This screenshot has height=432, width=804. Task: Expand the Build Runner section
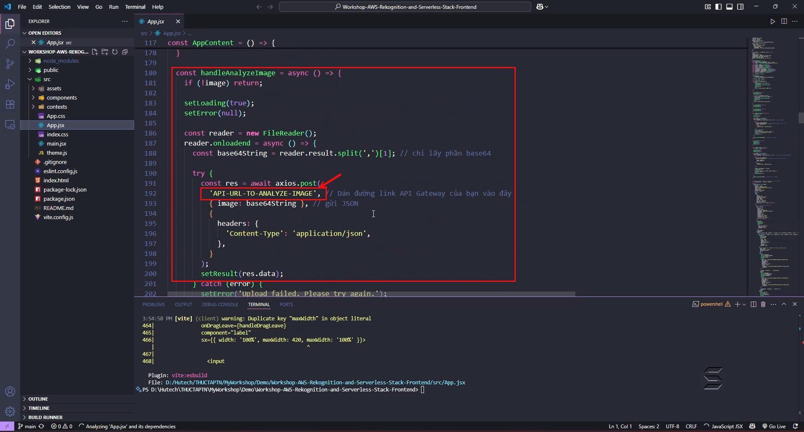click(x=77, y=417)
